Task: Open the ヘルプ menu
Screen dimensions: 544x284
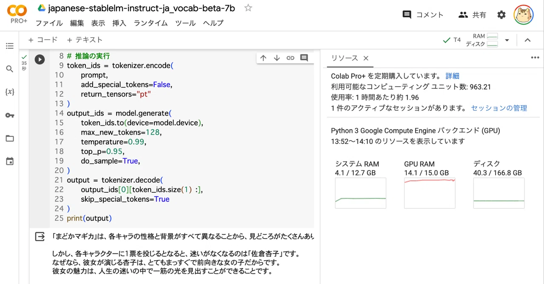Action: (x=213, y=23)
